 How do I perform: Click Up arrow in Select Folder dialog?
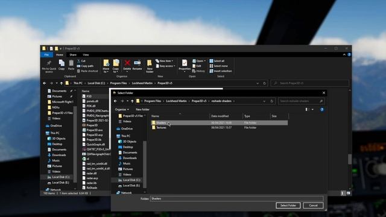[x=132, y=101]
